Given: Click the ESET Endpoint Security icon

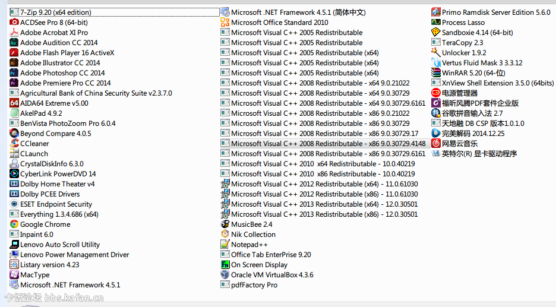Looking at the screenshot, I should 14,204.
